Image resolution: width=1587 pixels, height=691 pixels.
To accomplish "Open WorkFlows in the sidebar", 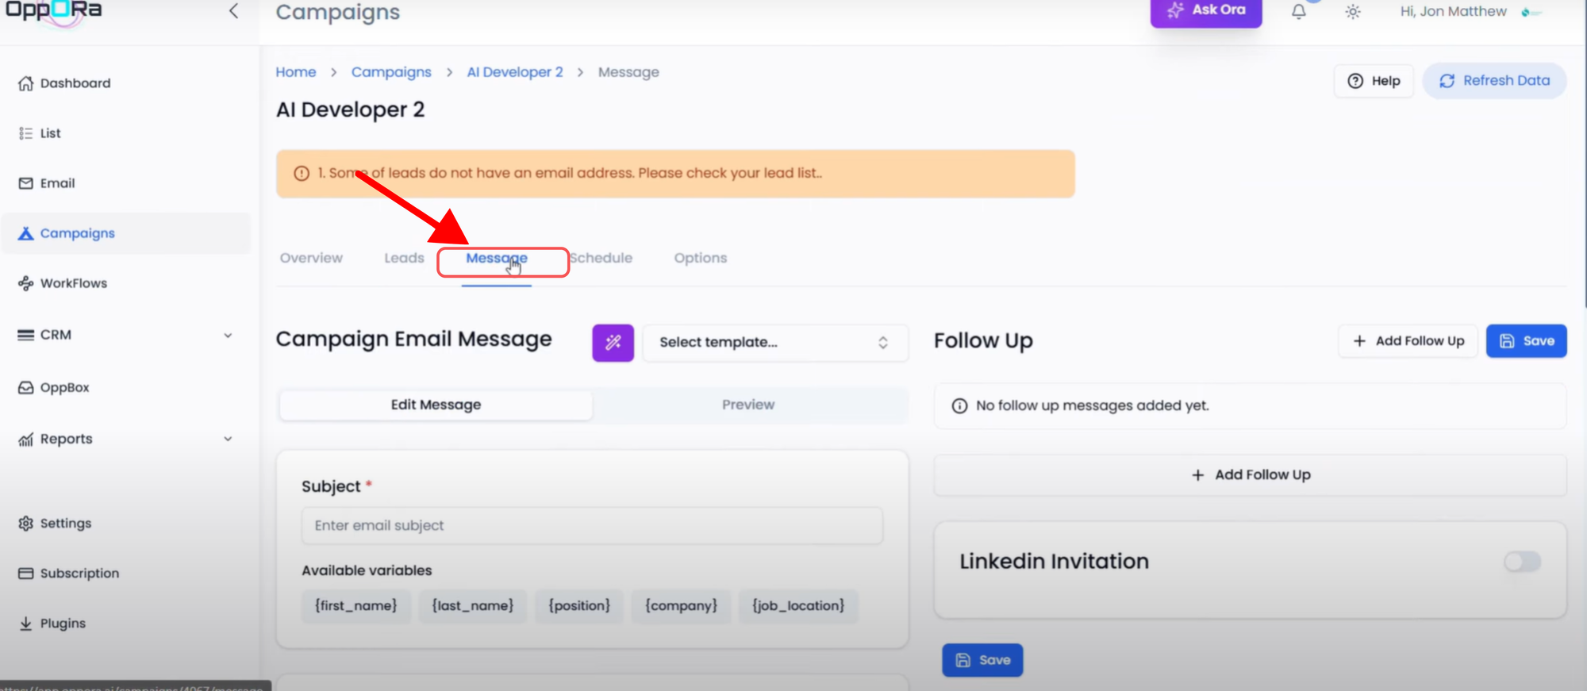I will point(73,283).
